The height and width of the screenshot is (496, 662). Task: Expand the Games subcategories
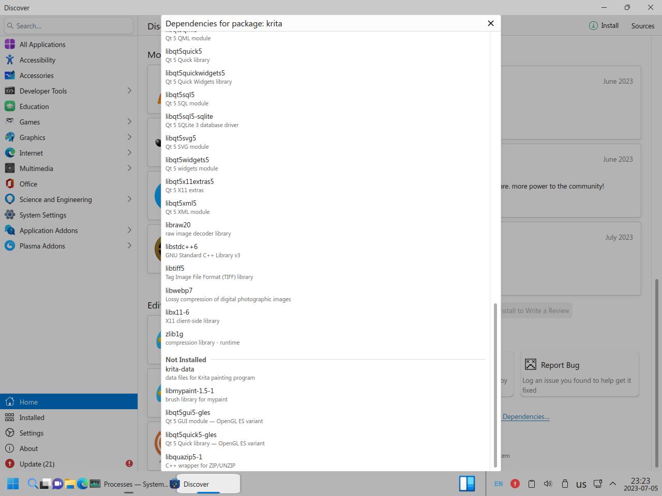[129, 122]
